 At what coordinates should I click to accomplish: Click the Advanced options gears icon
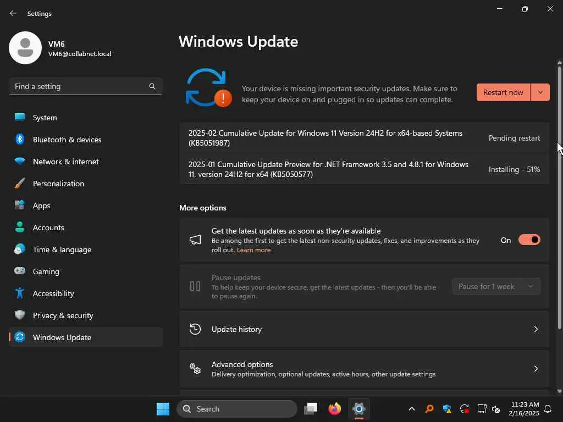pyautogui.click(x=195, y=369)
